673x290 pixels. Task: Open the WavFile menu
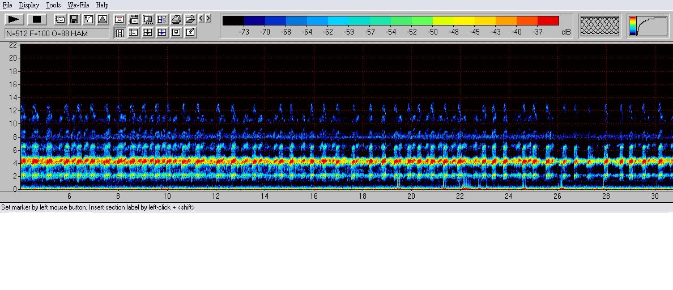(x=78, y=5)
